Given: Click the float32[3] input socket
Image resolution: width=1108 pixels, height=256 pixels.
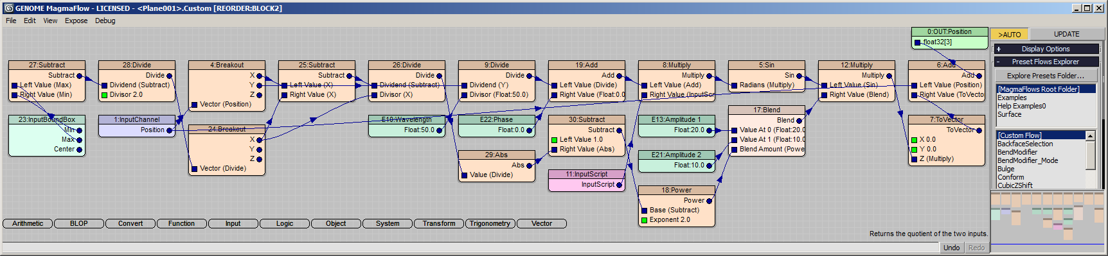Looking at the screenshot, I should pyautogui.click(x=917, y=43).
